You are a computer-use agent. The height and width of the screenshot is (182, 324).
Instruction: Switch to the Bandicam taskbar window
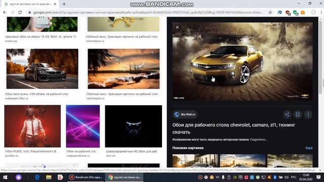pos(86,177)
